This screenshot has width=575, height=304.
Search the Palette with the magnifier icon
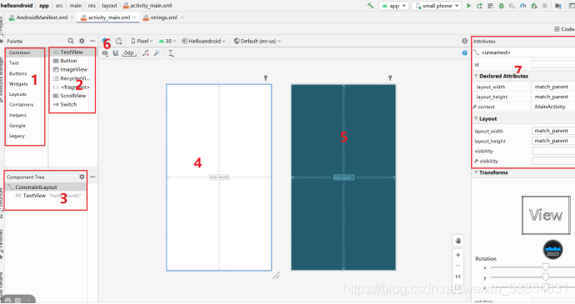coord(71,41)
